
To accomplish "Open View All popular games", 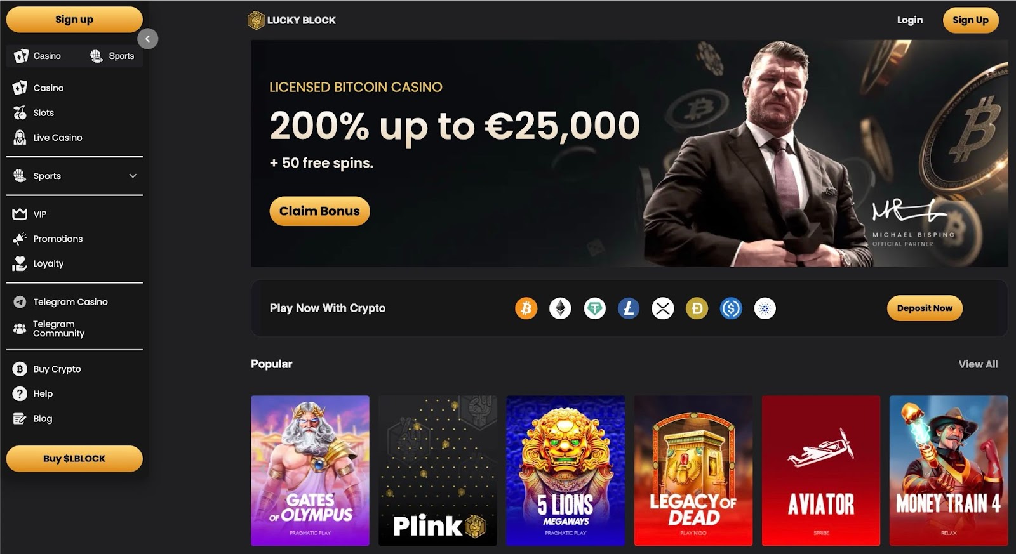I will point(978,364).
